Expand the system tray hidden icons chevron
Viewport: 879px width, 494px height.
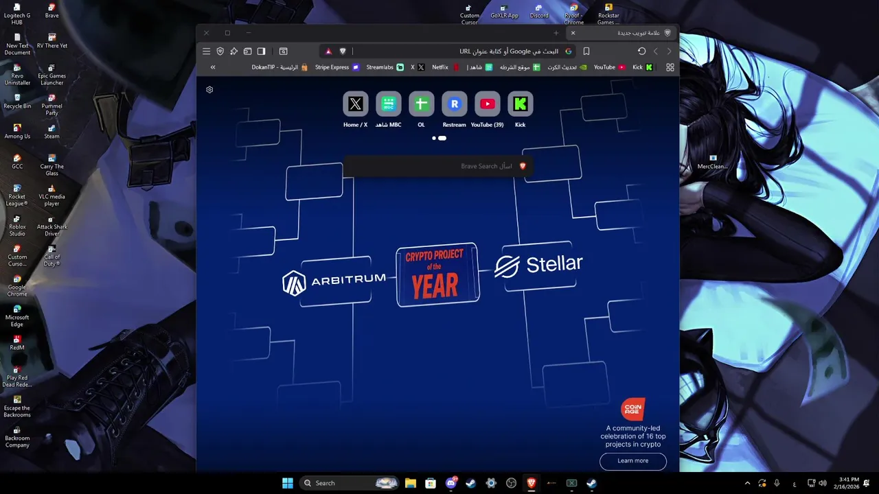tap(748, 483)
